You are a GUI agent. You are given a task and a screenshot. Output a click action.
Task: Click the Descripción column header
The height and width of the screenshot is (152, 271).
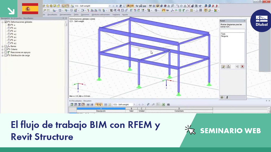pos(101,111)
